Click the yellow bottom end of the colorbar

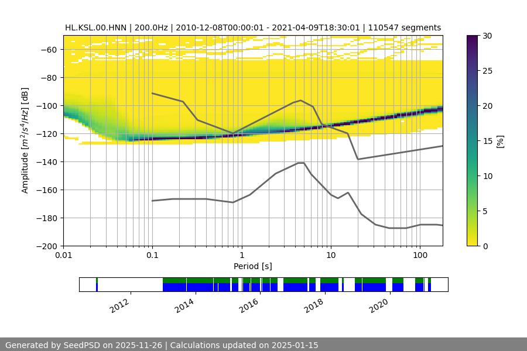pos(473,243)
